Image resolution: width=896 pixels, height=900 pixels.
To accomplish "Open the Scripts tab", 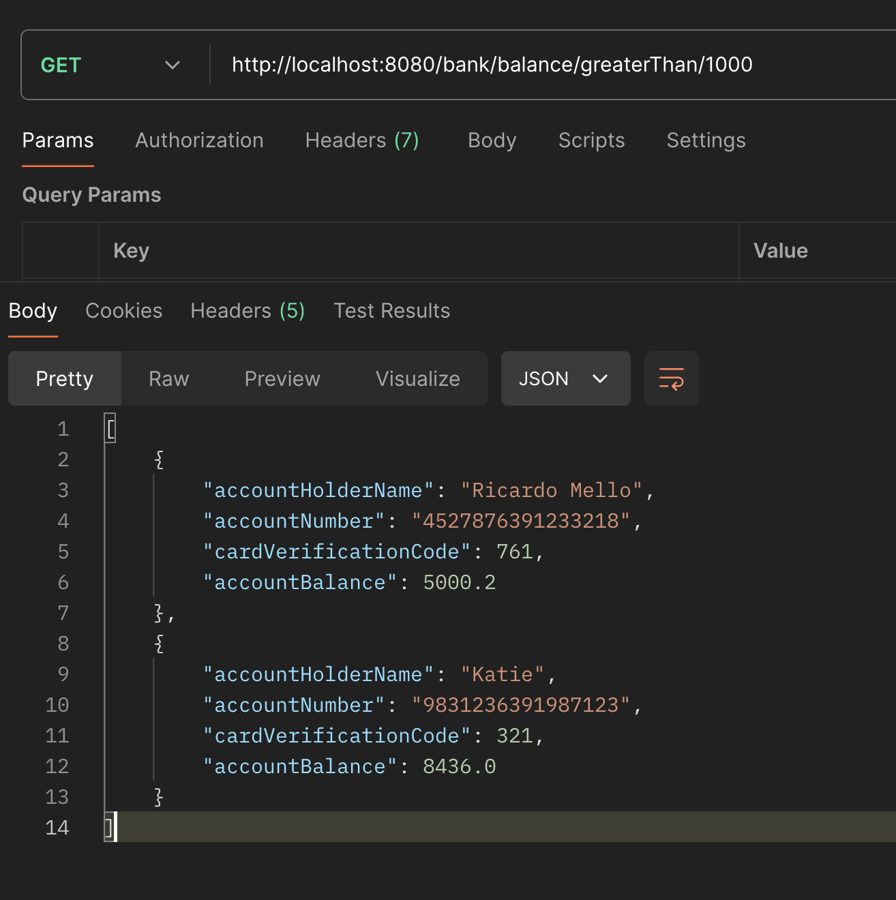I will pos(591,140).
